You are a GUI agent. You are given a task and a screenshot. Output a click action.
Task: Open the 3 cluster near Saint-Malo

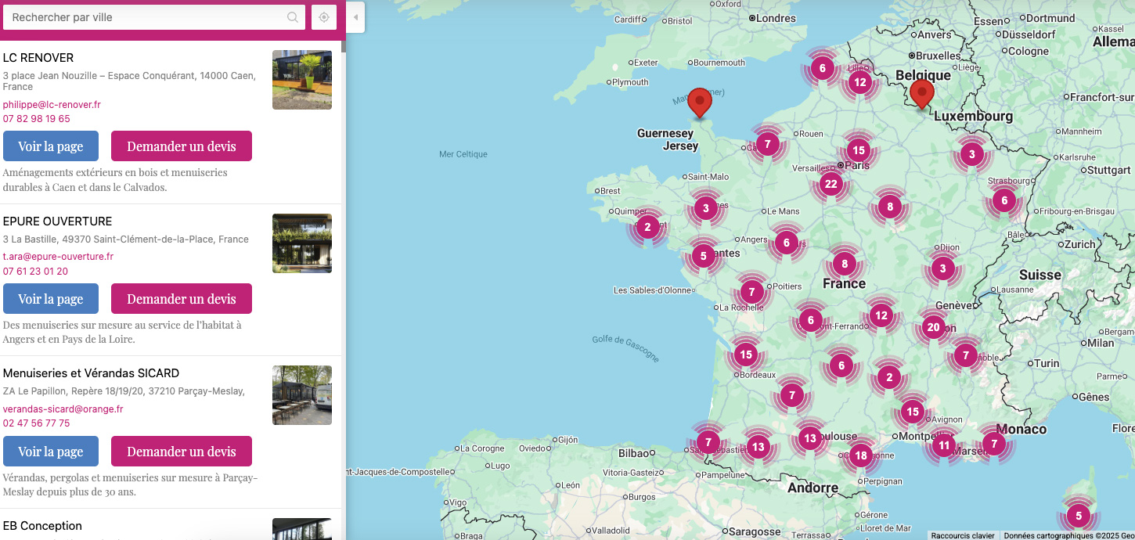point(706,208)
